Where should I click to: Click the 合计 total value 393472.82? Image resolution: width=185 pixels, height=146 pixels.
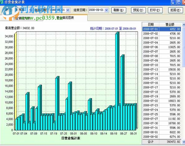point(170,142)
